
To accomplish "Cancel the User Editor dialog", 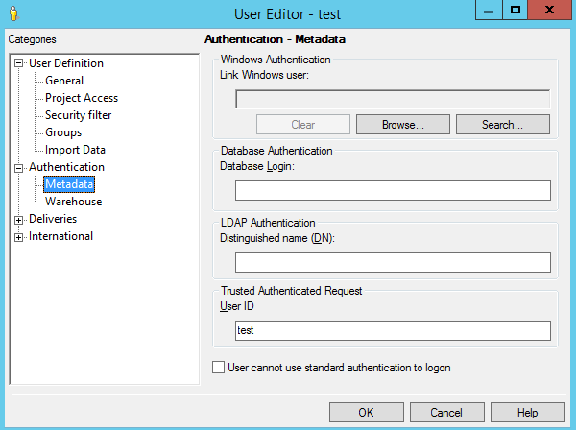I will click(x=445, y=412).
